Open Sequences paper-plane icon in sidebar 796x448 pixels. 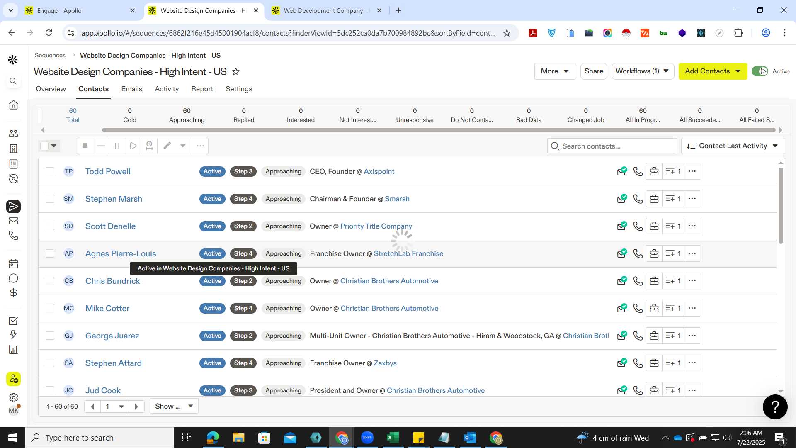(x=13, y=206)
